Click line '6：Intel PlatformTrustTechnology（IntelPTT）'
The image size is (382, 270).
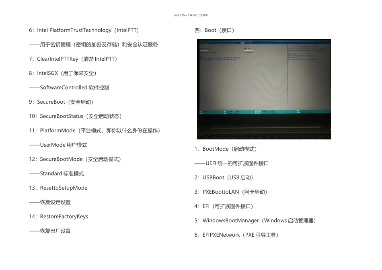pyautogui.click(x=84, y=30)
